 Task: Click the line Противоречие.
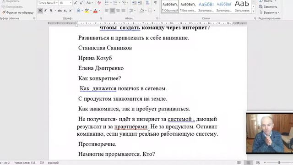[x=97, y=144]
